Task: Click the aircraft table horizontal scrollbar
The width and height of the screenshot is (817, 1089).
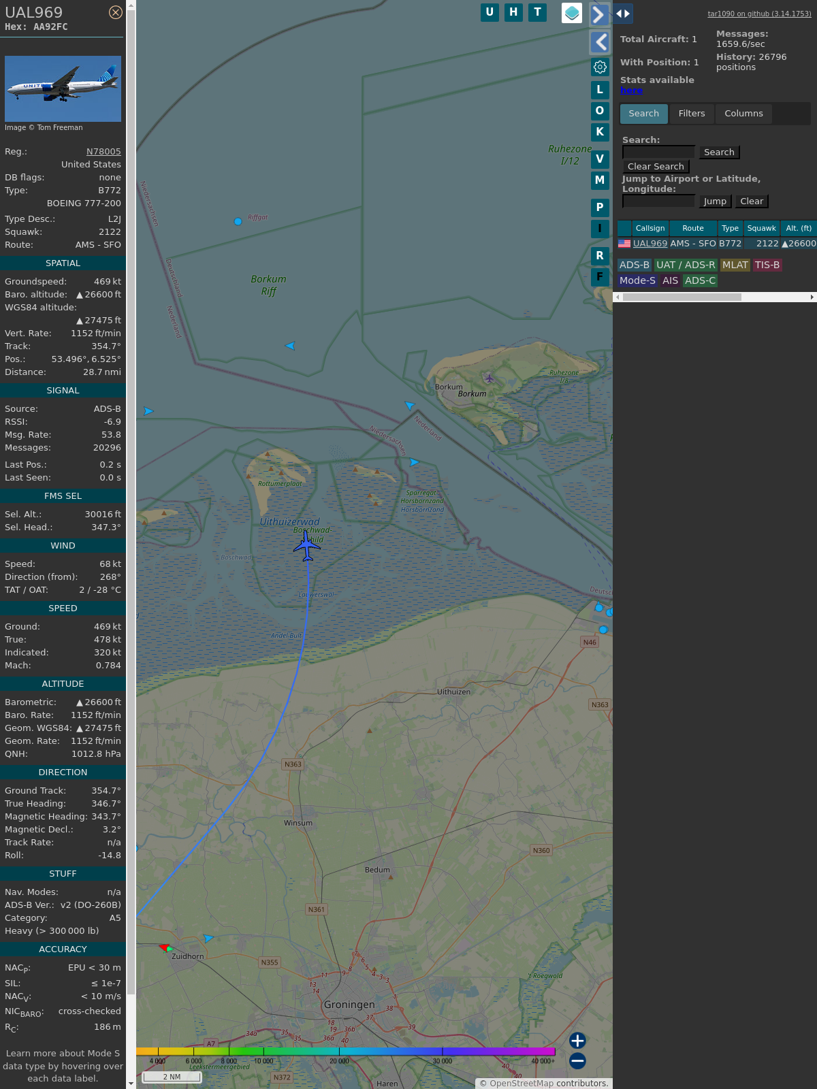Action: click(682, 297)
